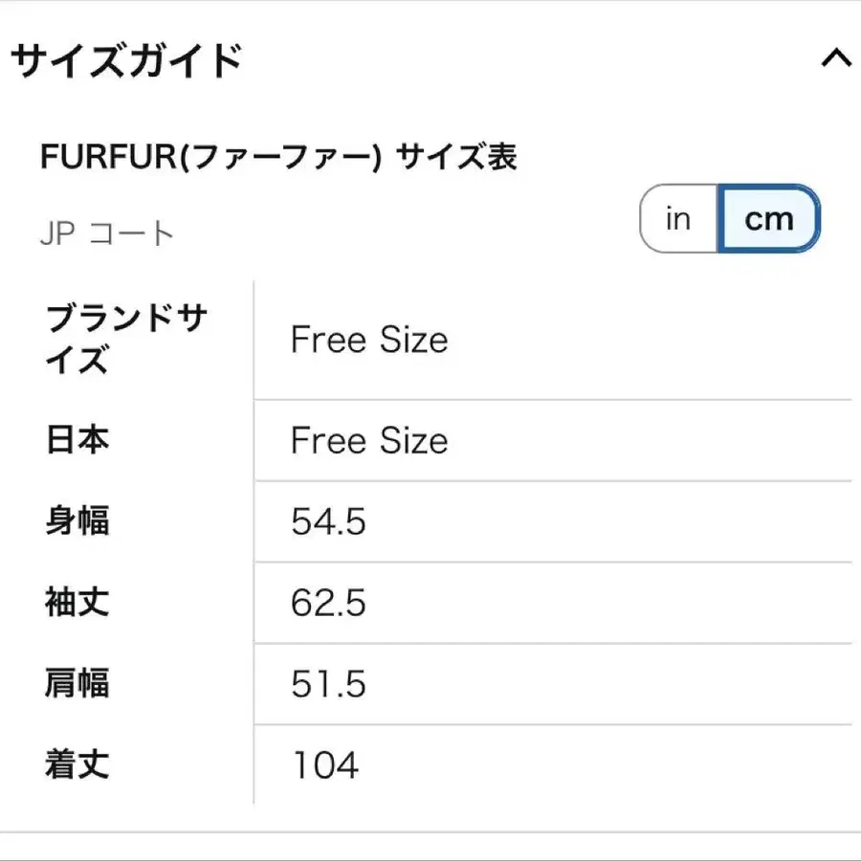Select the 袖丈 row header
This screenshot has height=861, width=861.
77,603
